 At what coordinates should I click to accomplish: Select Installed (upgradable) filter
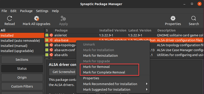click(x=22, y=51)
